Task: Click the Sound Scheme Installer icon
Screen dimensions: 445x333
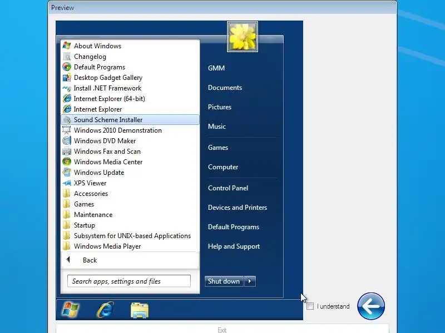Action: pyautogui.click(x=67, y=119)
